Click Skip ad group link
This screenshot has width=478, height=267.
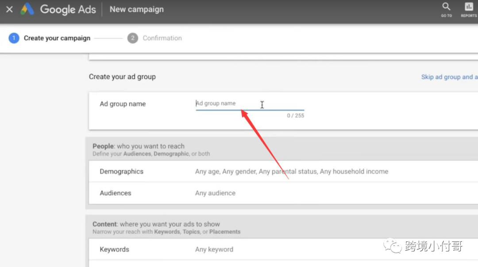(x=449, y=77)
